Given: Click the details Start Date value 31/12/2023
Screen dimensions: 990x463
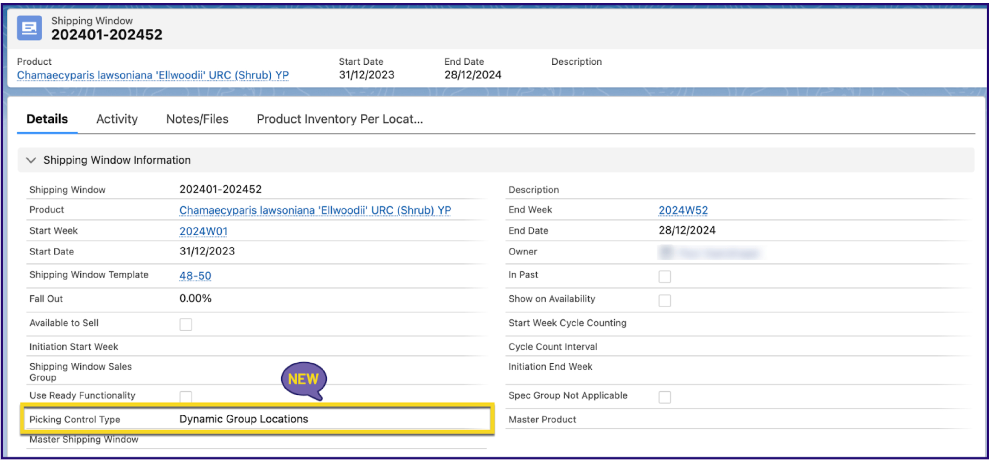Looking at the screenshot, I should click(207, 252).
